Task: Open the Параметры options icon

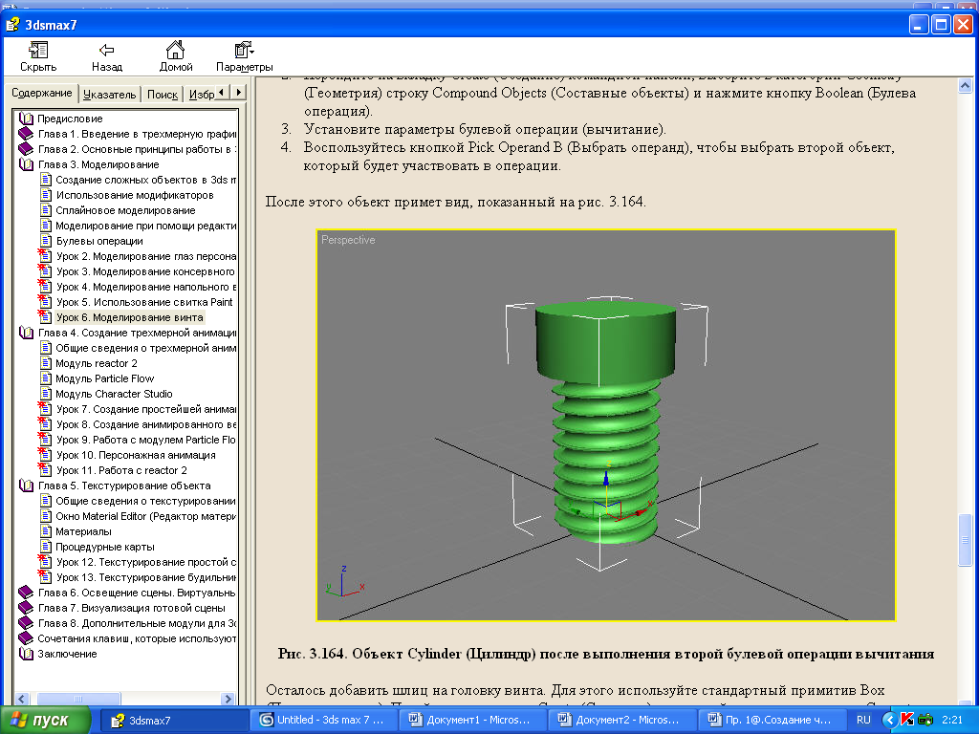Action: click(244, 50)
